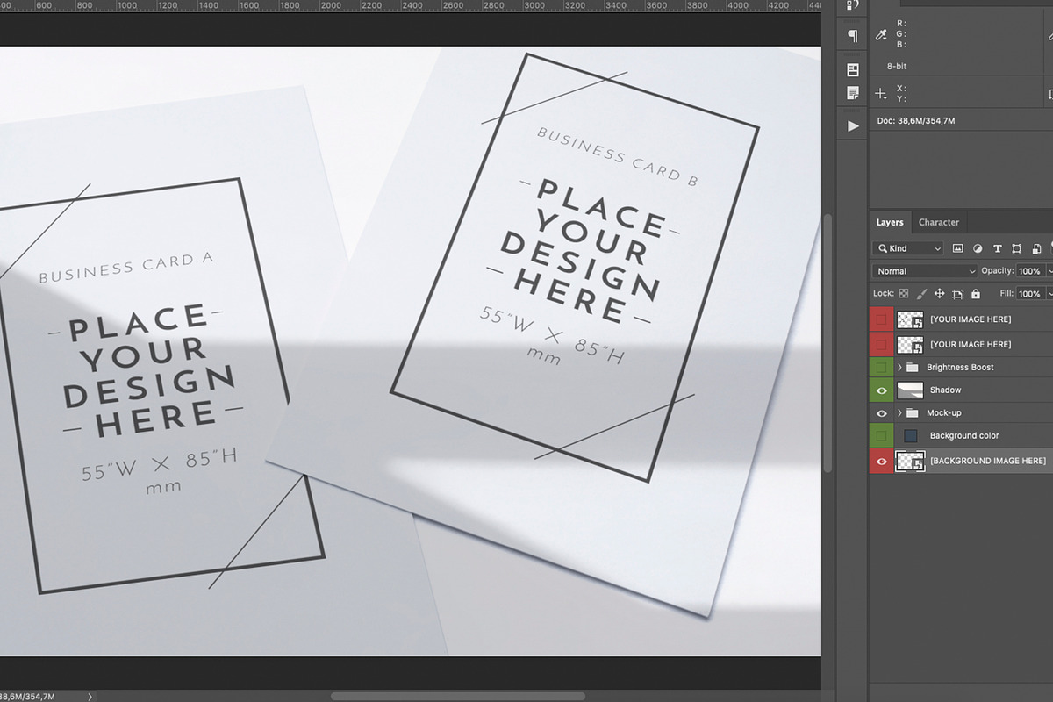Filter layers by smart objects

(1037, 248)
